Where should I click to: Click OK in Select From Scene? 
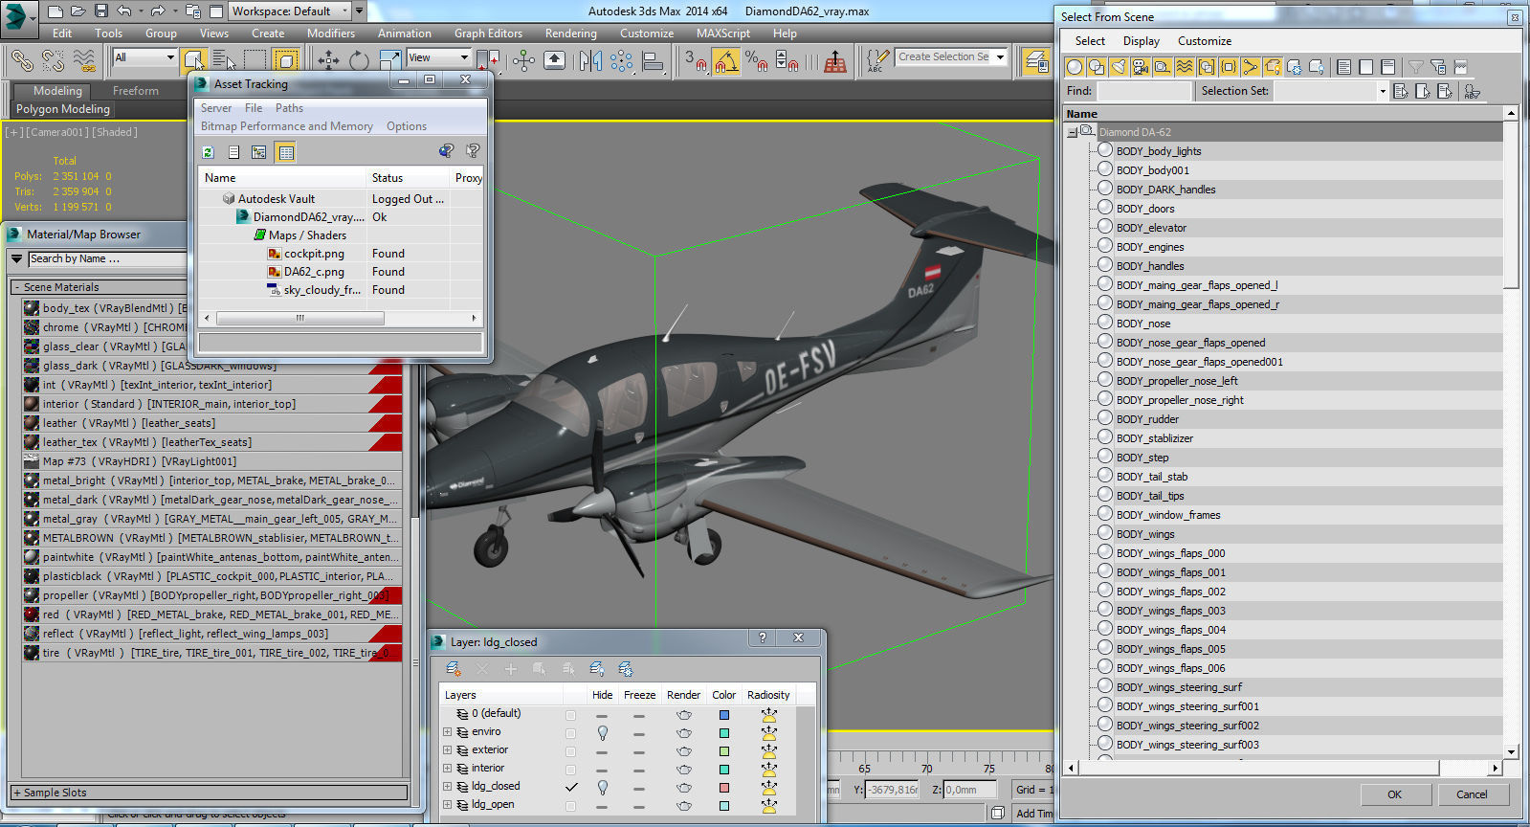(x=1394, y=794)
